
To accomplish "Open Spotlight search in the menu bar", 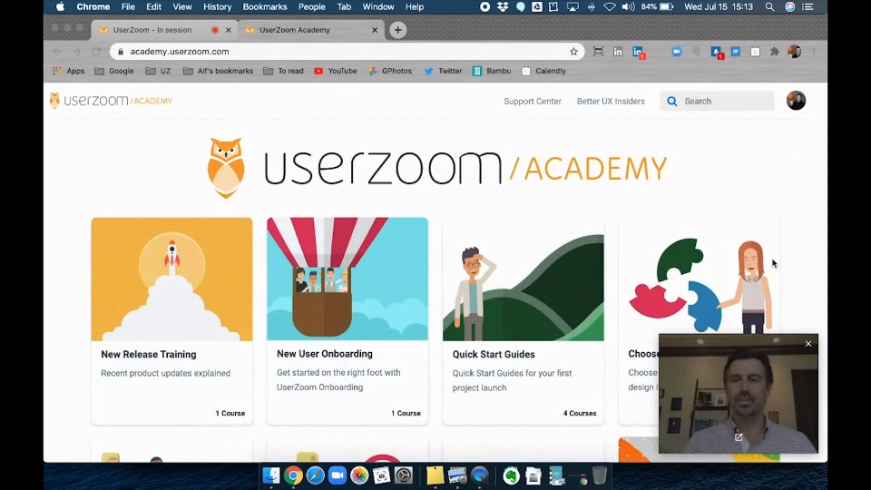I will coord(770,6).
